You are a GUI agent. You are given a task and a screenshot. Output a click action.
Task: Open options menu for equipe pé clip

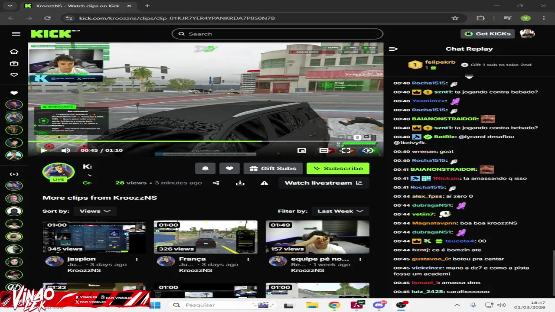click(360, 259)
